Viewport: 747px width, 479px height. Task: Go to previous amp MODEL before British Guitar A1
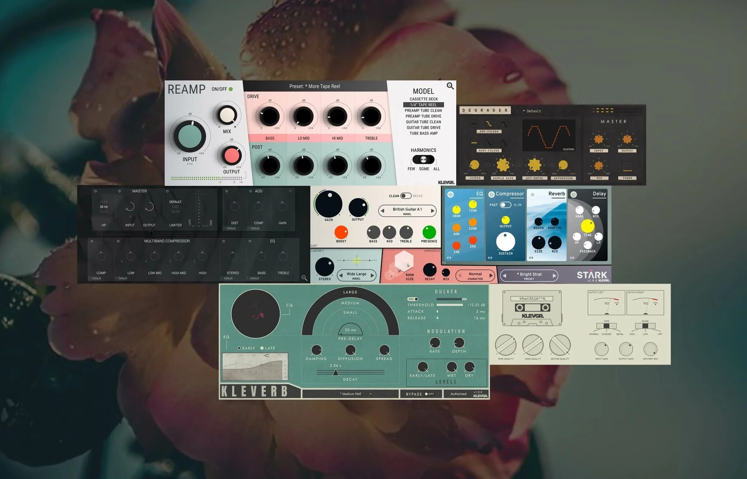tap(383, 211)
